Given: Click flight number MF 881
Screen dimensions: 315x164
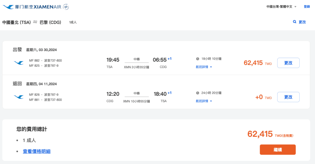Looking at the screenshot, I should pos(34,100).
